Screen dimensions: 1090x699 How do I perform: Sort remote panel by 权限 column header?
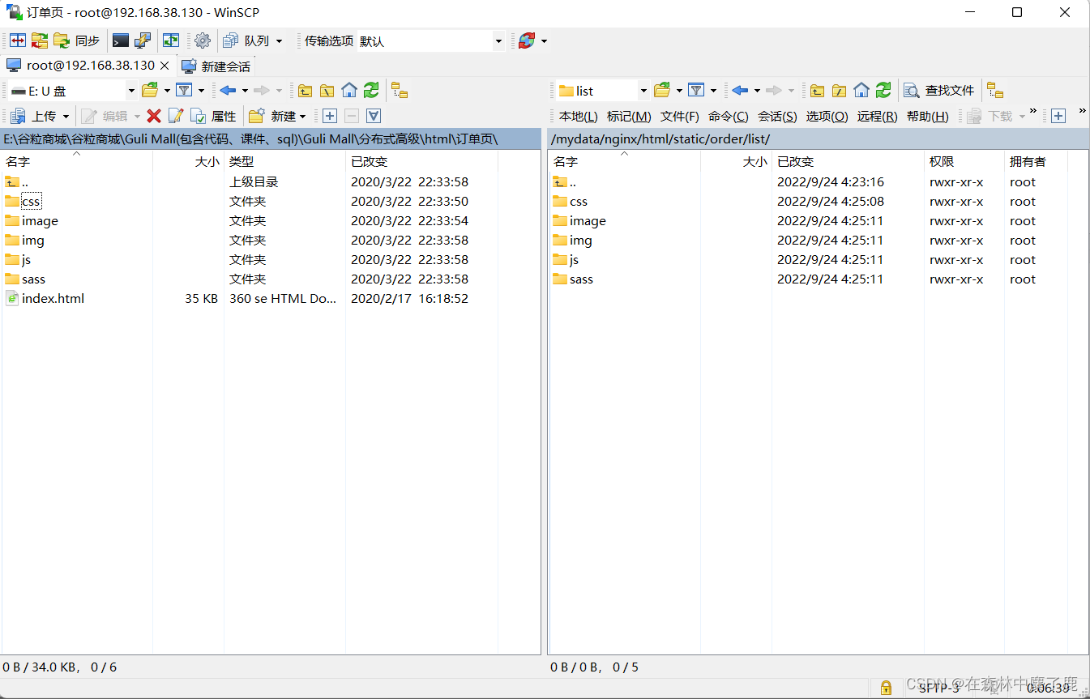coord(964,161)
